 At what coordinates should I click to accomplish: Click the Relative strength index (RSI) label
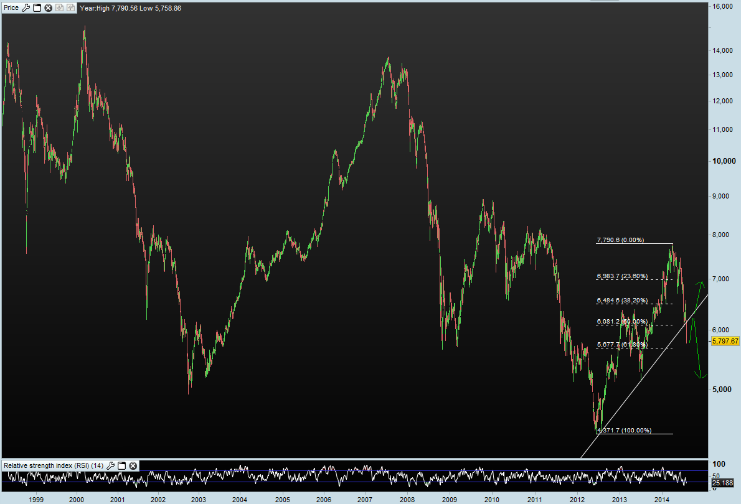coord(54,466)
